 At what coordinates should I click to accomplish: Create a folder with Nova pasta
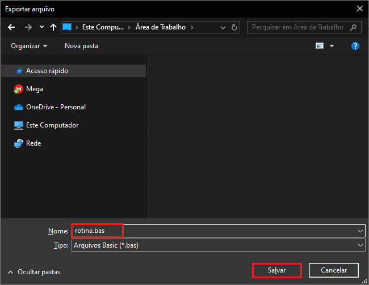click(81, 46)
